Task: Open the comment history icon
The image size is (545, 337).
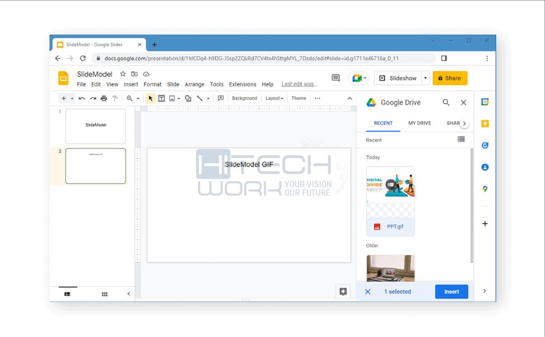Action: [x=335, y=78]
